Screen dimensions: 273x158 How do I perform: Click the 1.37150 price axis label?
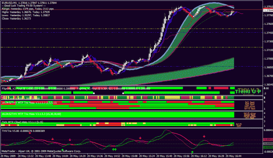coord(269,50)
